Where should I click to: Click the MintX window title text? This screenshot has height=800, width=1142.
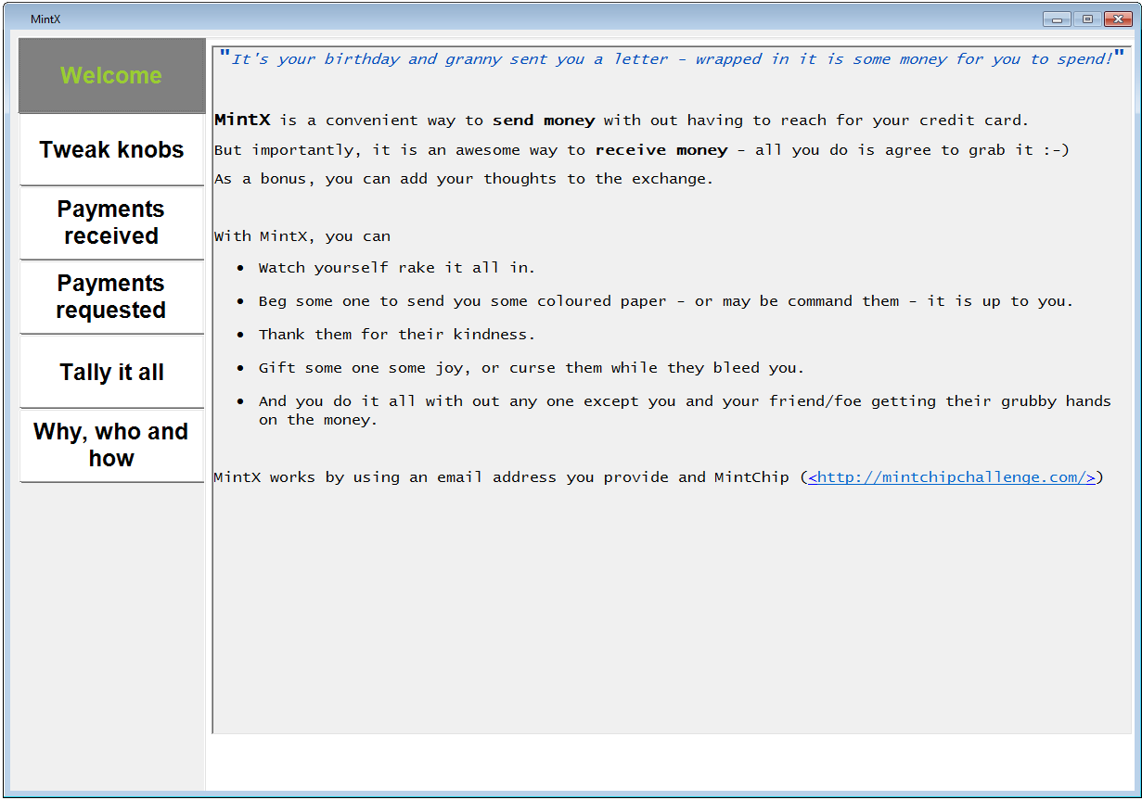coord(45,19)
